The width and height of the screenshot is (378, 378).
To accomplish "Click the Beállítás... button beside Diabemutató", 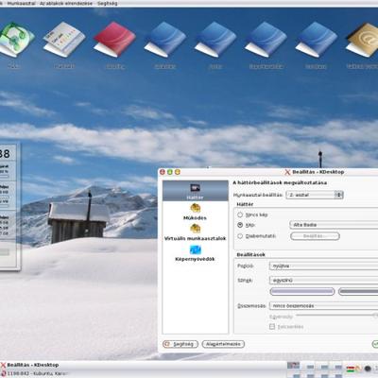I will (x=315, y=236).
